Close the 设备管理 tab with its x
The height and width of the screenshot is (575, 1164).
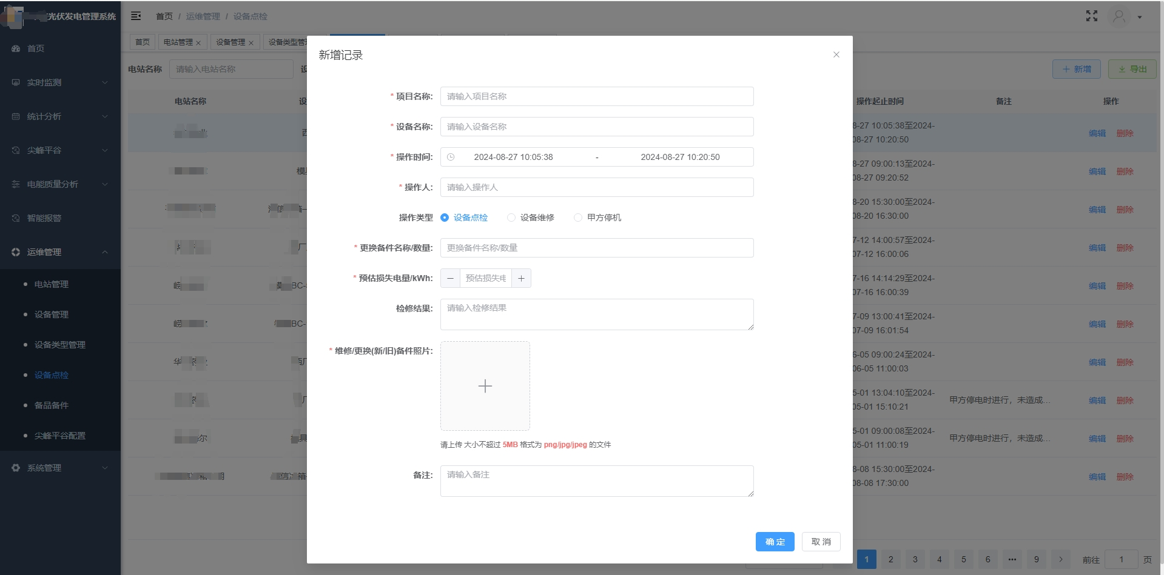pyautogui.click(x=251, y=43)
